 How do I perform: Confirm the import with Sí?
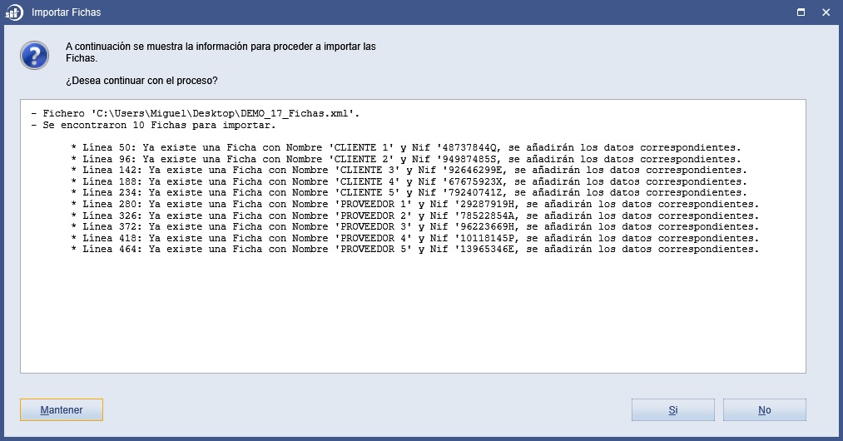coord(672,410)
